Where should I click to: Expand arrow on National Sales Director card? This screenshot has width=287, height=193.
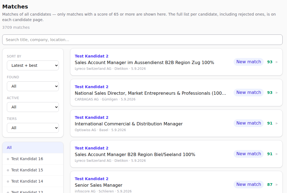coord(277,93)
